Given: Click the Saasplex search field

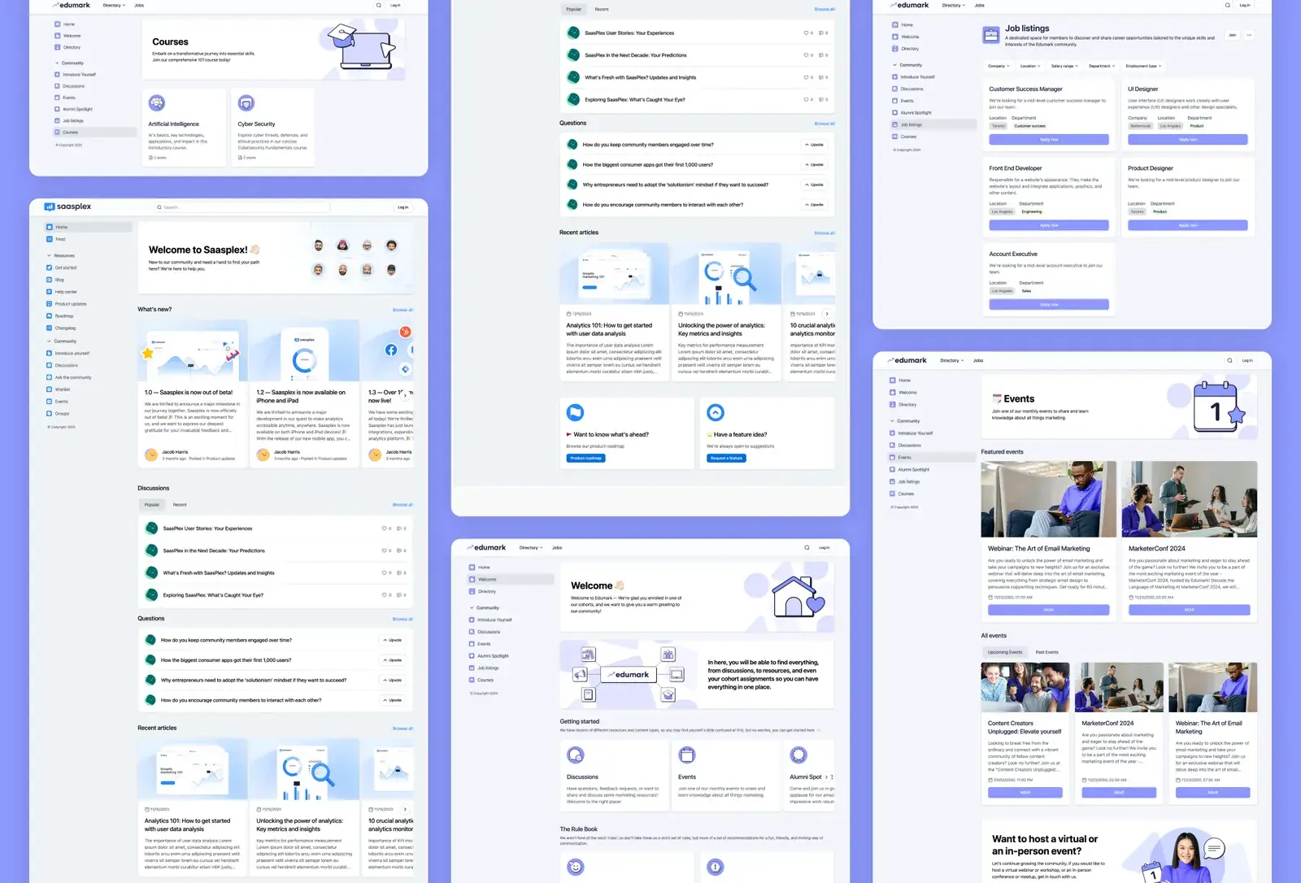Looking at the screenshot, I should point(241,207).
